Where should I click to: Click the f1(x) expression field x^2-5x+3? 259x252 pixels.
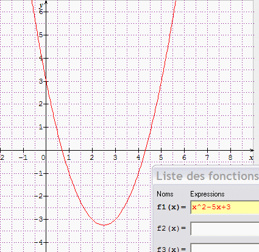click(x=225, y=207)
